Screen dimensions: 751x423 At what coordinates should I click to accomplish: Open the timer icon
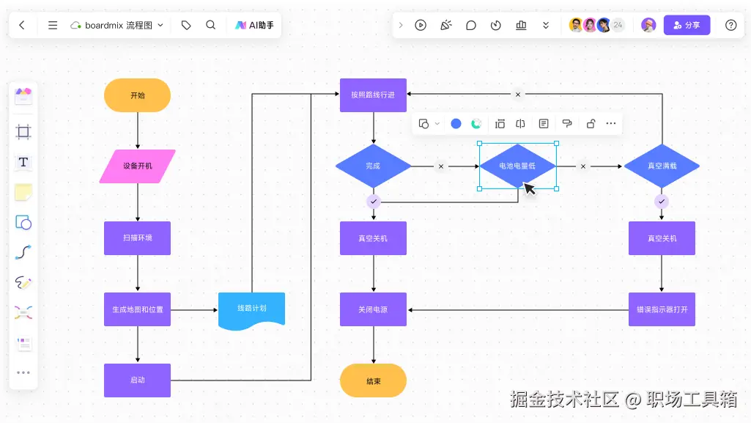(x=496, y=26)
